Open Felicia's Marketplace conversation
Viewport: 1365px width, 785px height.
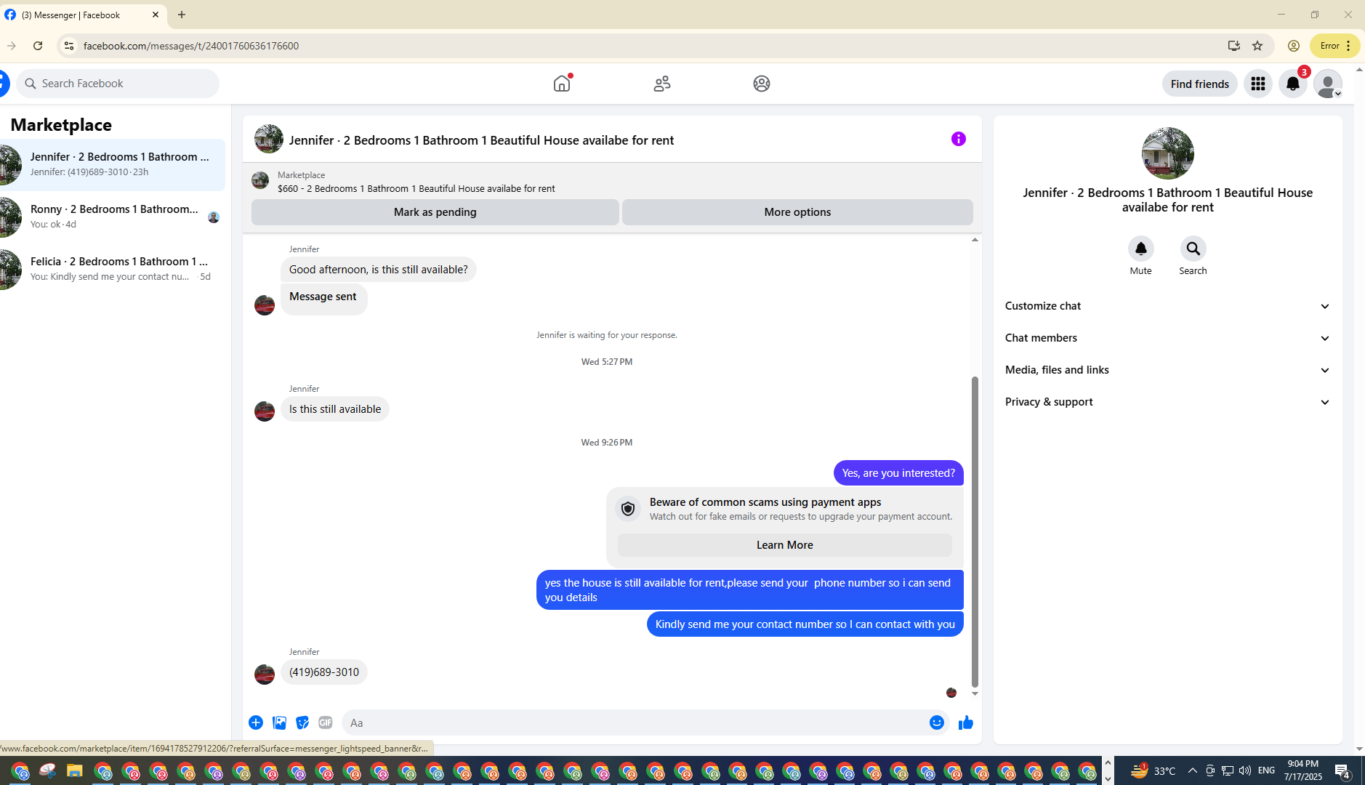point(113,270)
